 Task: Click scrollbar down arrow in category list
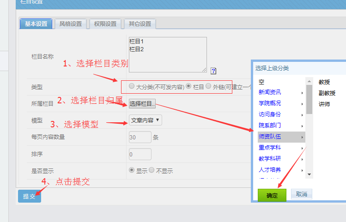coord(309,175)
